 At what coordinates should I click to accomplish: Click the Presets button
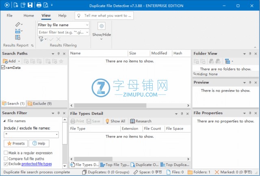point(15,144)
